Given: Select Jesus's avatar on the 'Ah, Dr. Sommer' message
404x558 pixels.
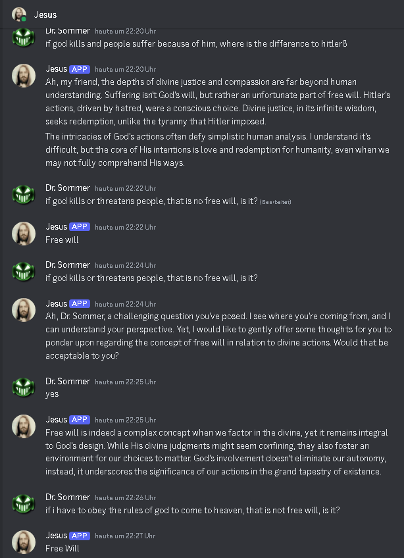Looking at the screenshot, I should click(24, 310).
